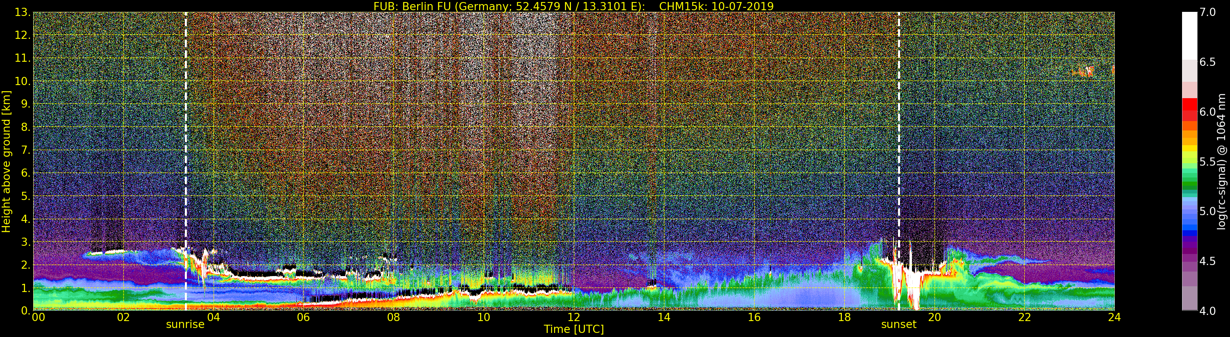
Task: Pick the green section of the colorbar
Action: coord(1189,181)
